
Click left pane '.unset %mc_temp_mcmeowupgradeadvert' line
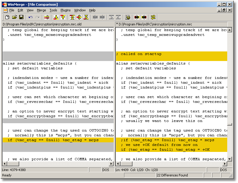point(49,35)
